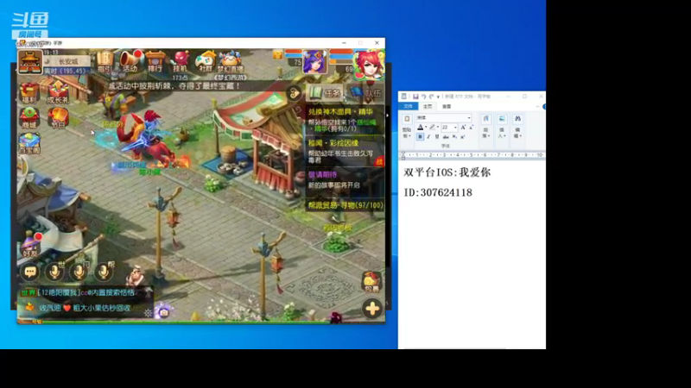Screen dimensions: 691x388
Task: Switch to the 队伍 team tab
Action: point(365,93)
